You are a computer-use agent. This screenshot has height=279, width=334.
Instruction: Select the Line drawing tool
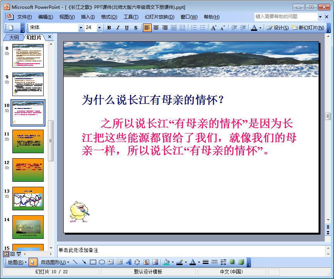tap(75, 262)
